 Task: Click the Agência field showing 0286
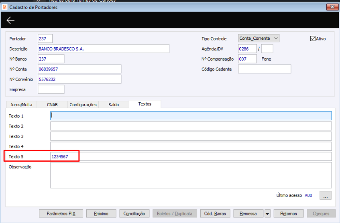point(247,49)
